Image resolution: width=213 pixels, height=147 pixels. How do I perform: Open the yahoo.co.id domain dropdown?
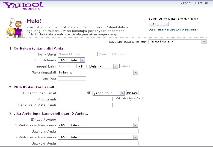(108, 93)
